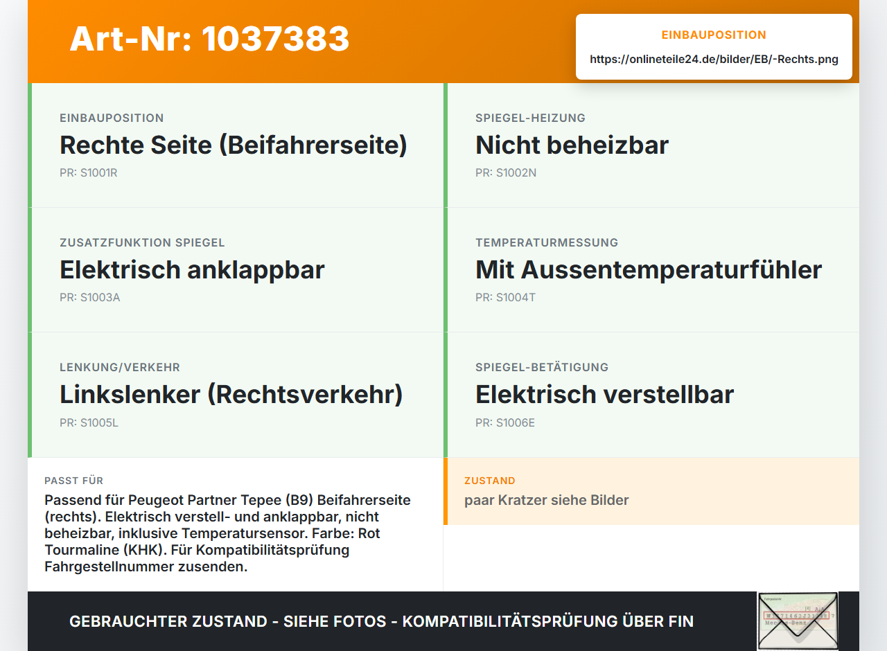Click the Art-Nr: 1037383 heading
Viewport: 887px width, 651px height.
209,39
